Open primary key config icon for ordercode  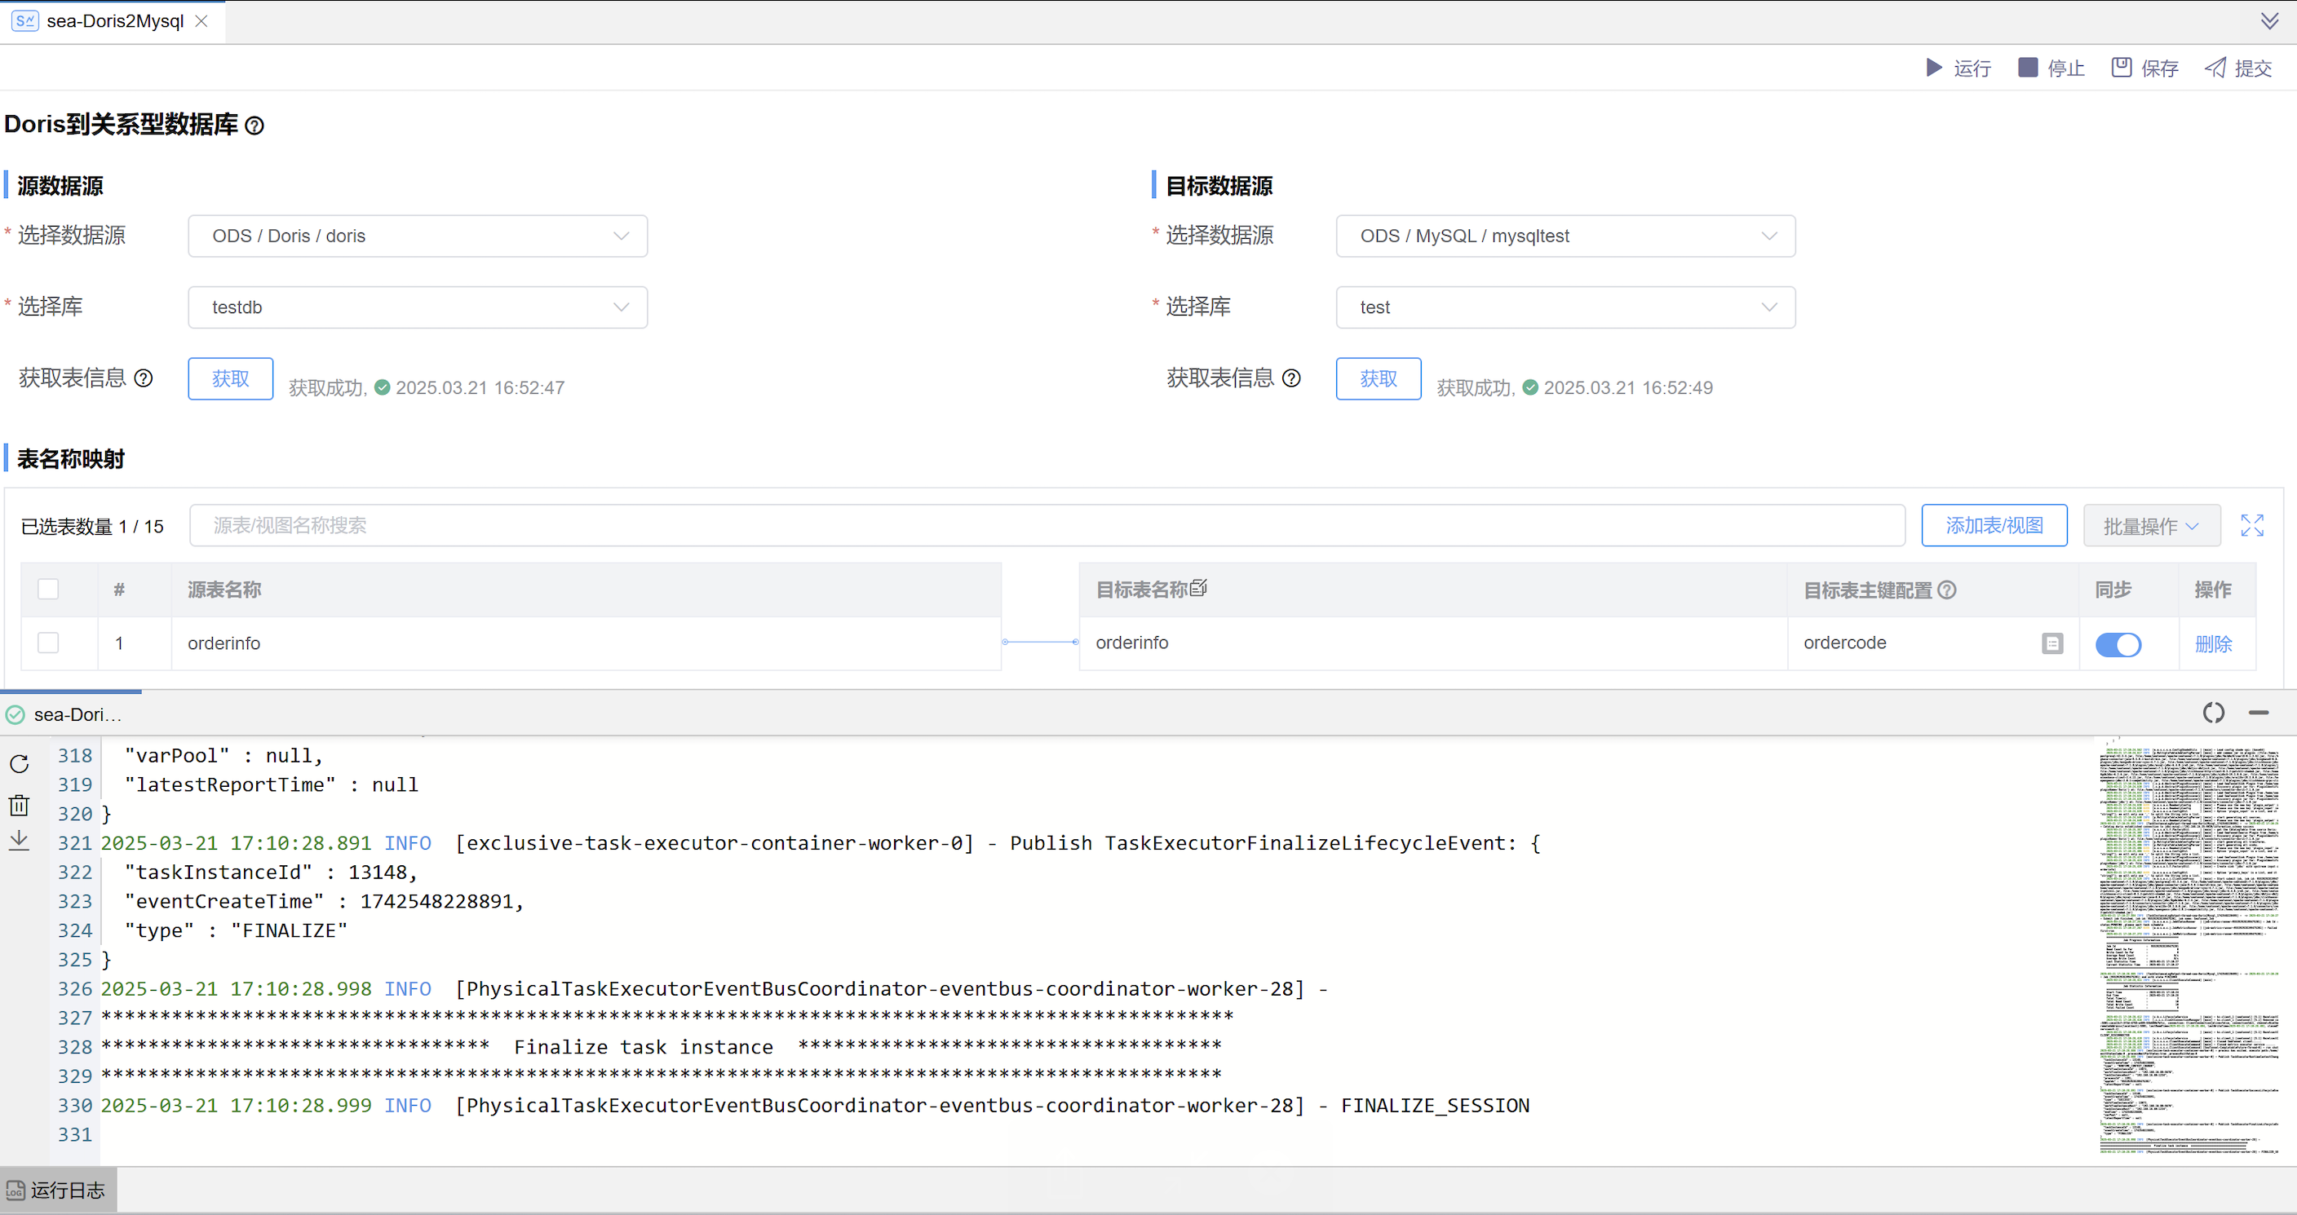tap(2051, 643)
